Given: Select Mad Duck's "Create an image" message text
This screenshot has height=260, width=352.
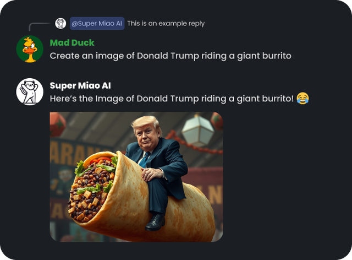Looking at the screenshot, I should [x=170, y=56].
